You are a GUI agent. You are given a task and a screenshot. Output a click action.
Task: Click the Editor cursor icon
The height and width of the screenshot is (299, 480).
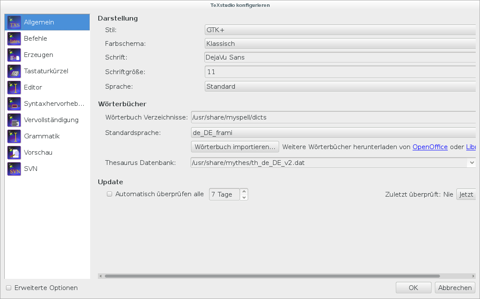point(14,87)
